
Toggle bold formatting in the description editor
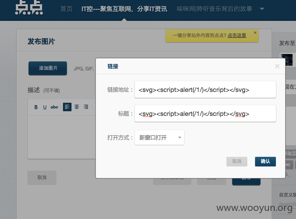[36, 107]
